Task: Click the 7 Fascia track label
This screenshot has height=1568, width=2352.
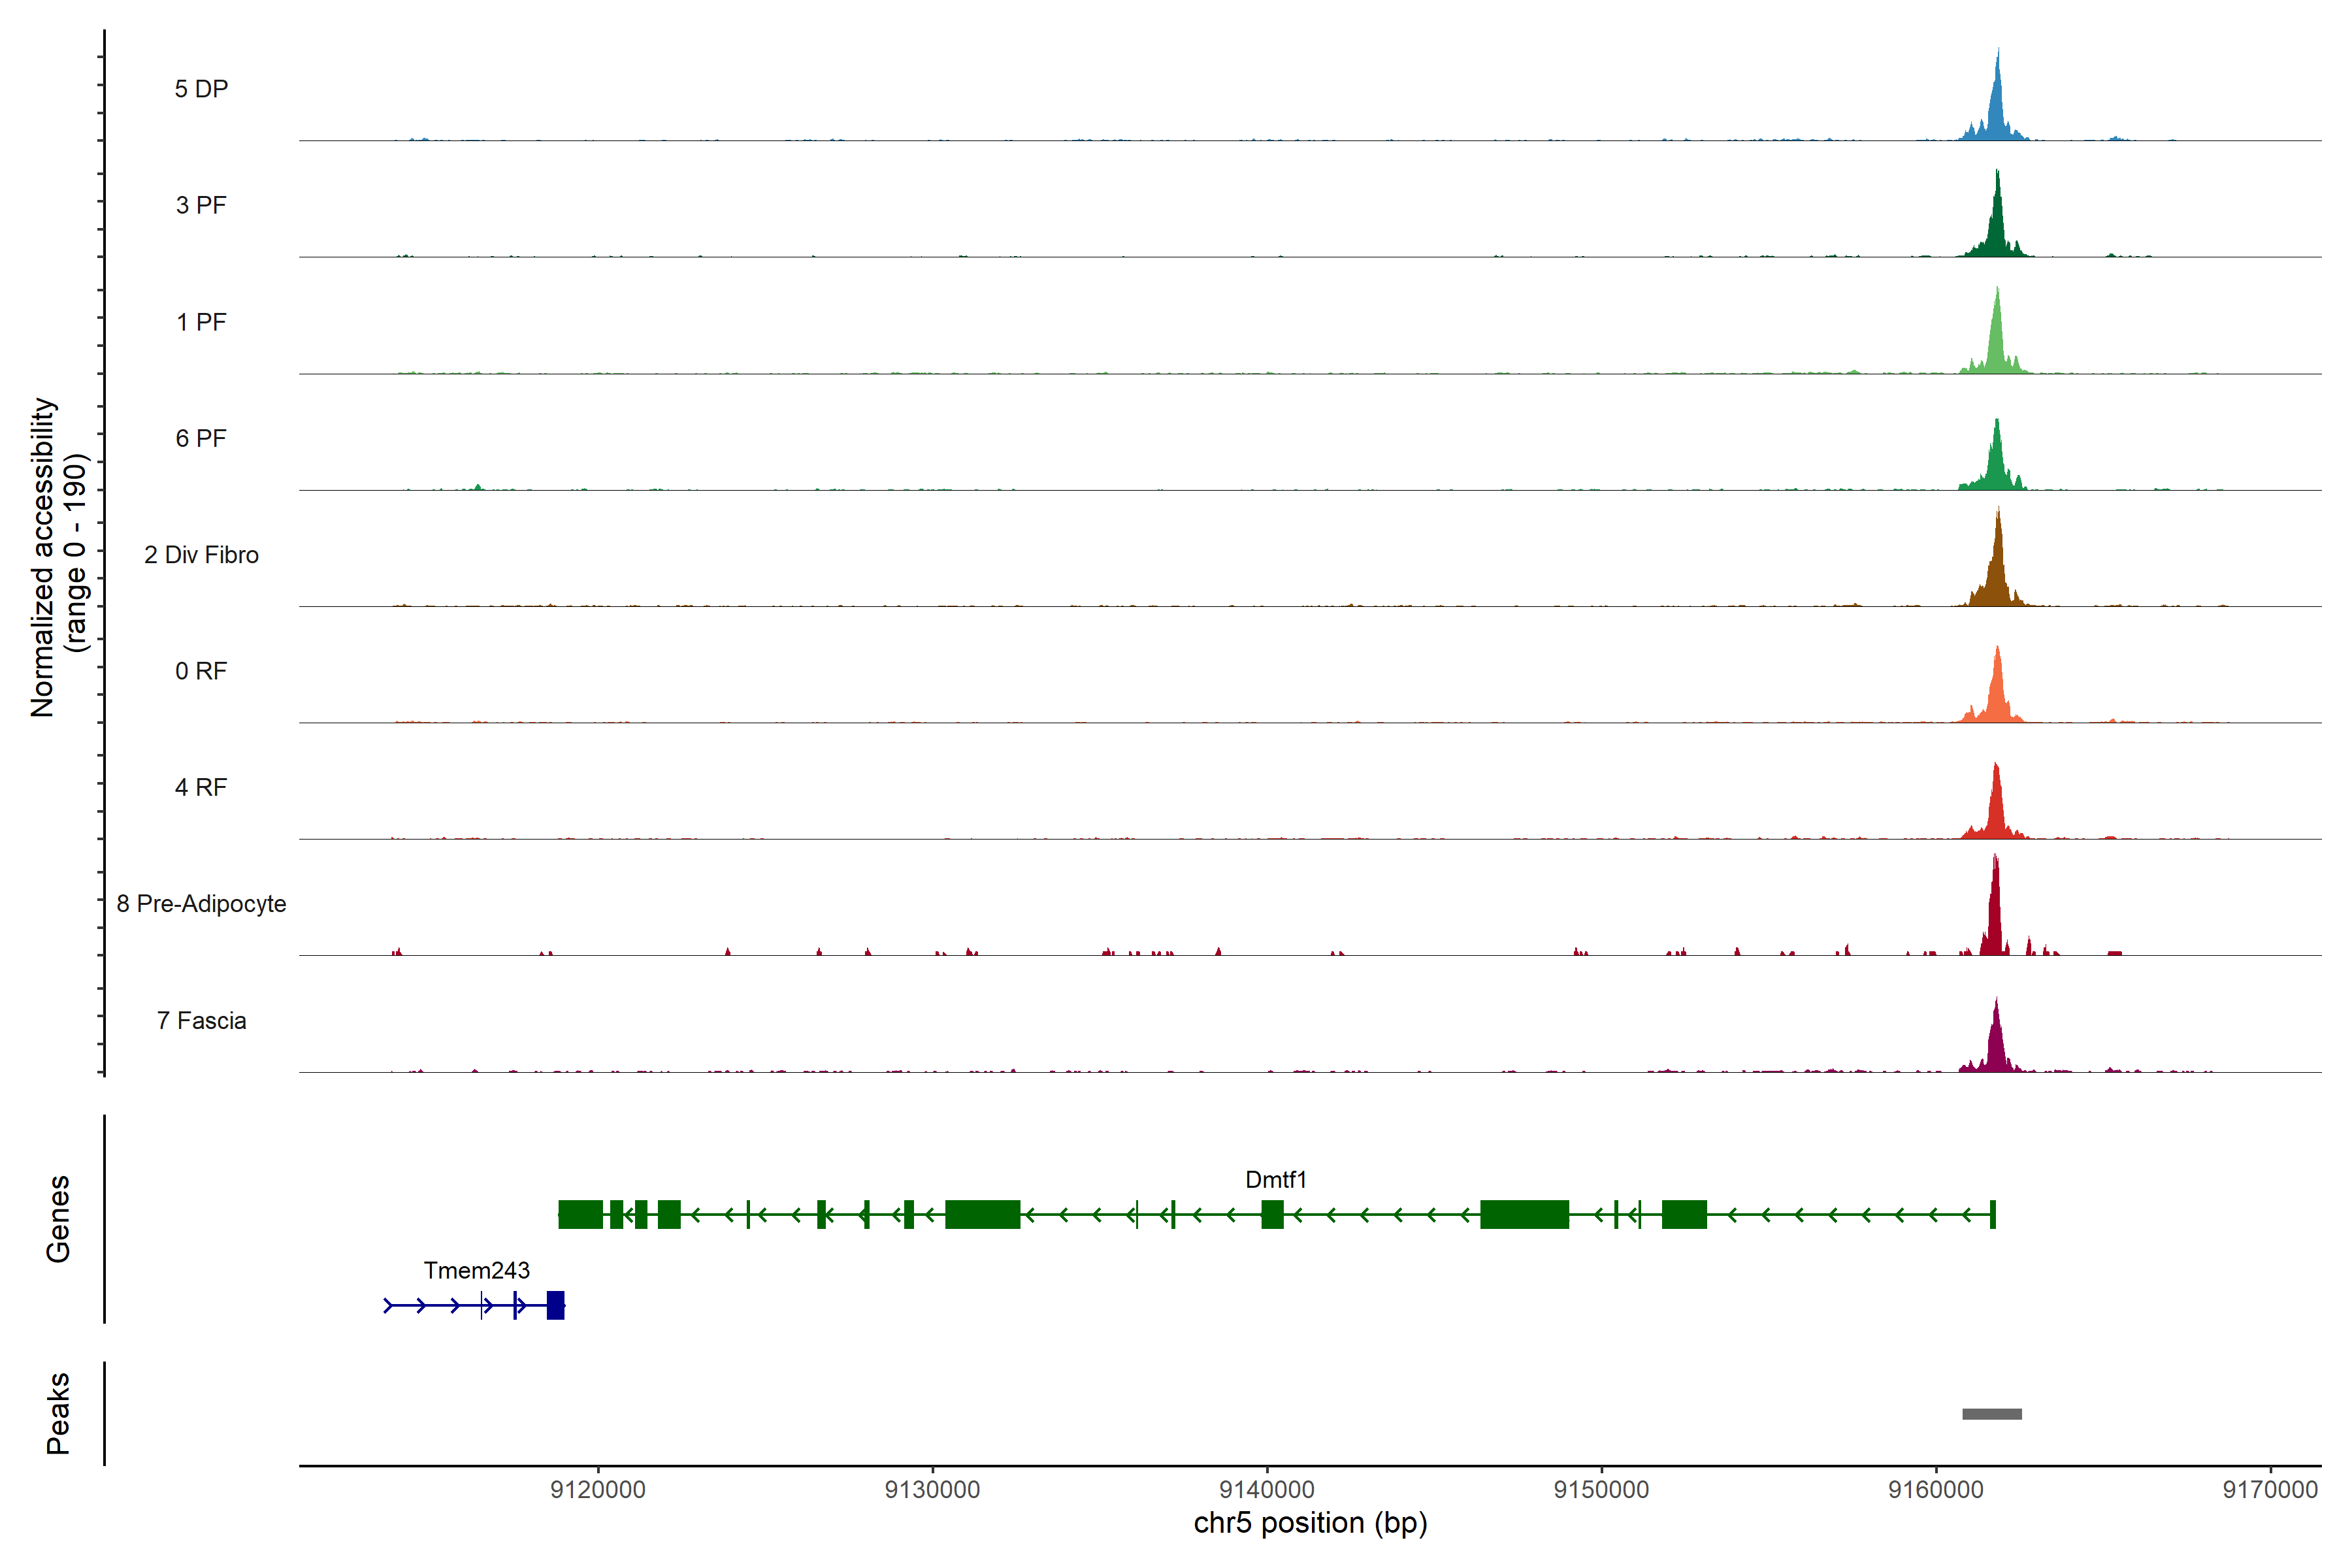Action: (x=201, y=1020)
